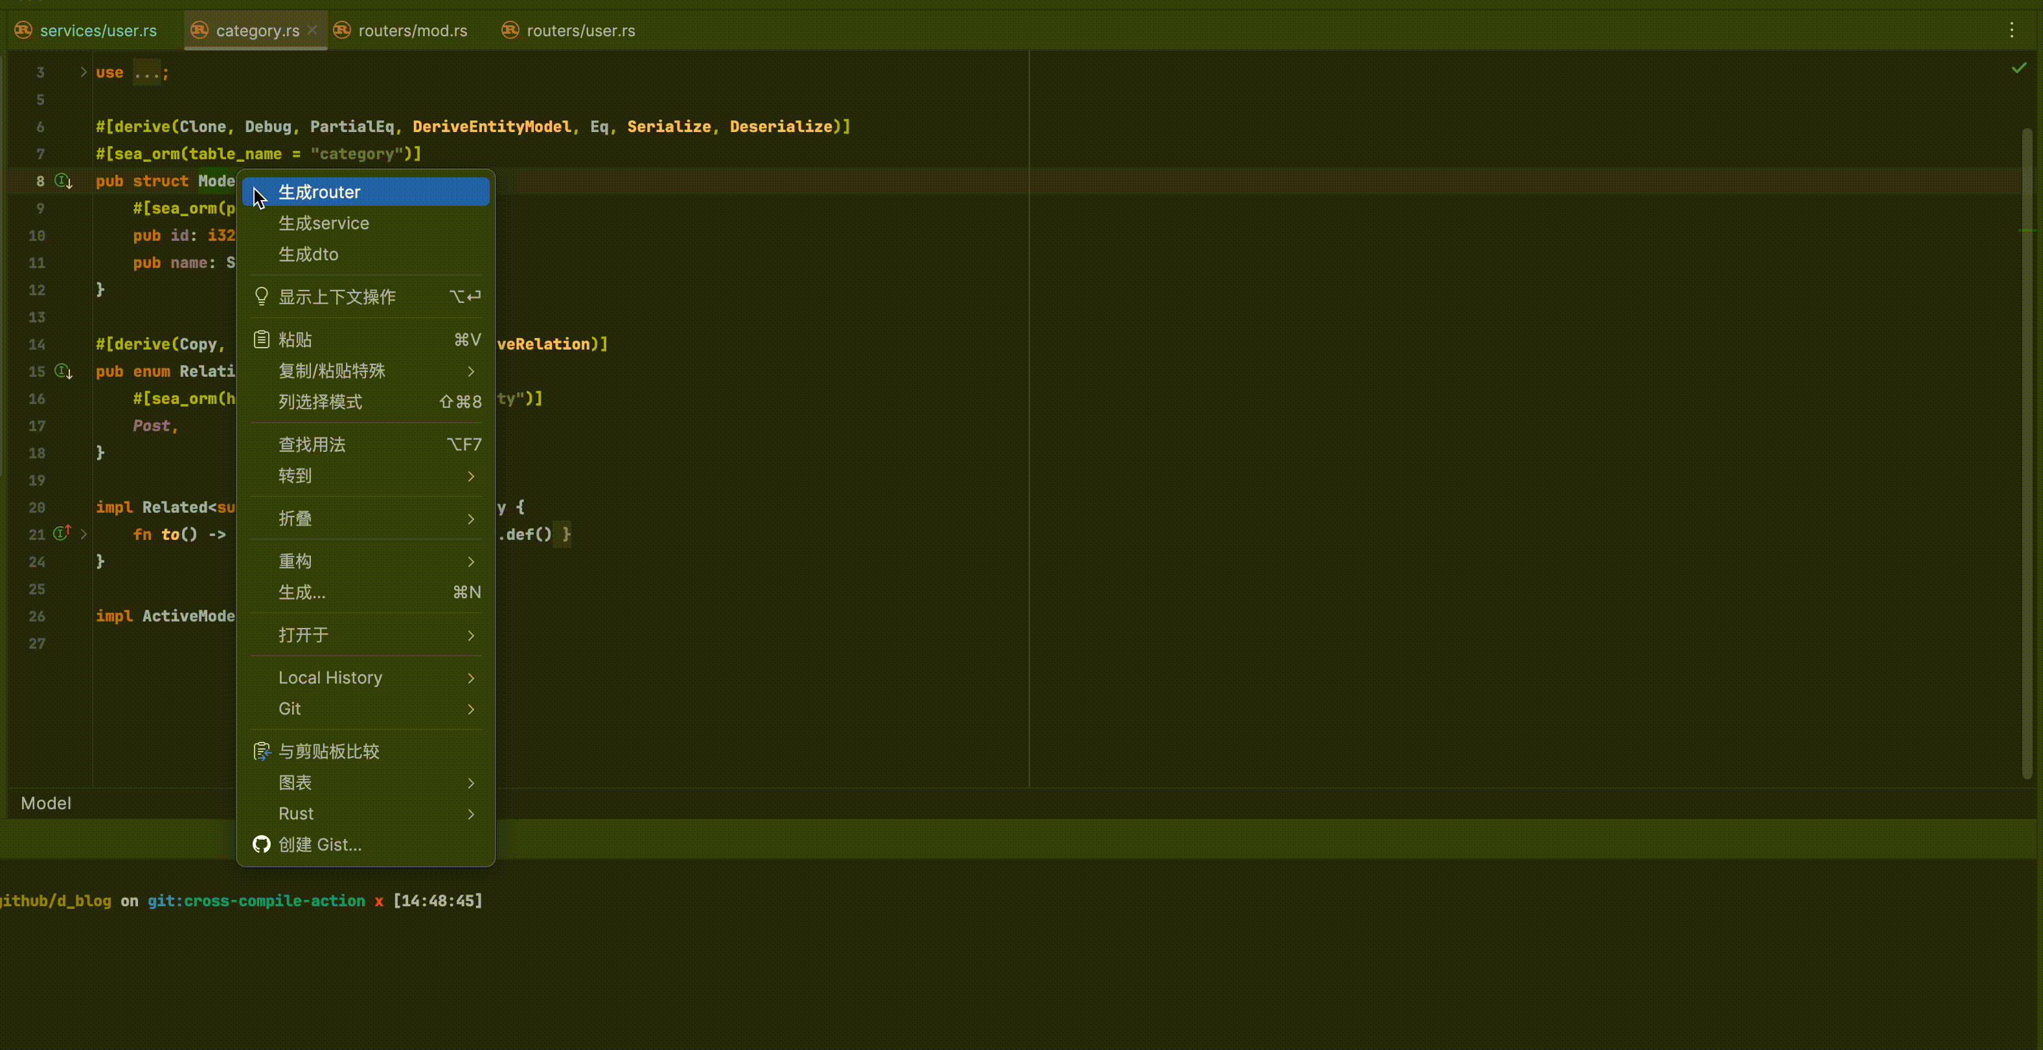Expand the folded fn to() body
This screenshot has height=1050, width=2043.
84,534
